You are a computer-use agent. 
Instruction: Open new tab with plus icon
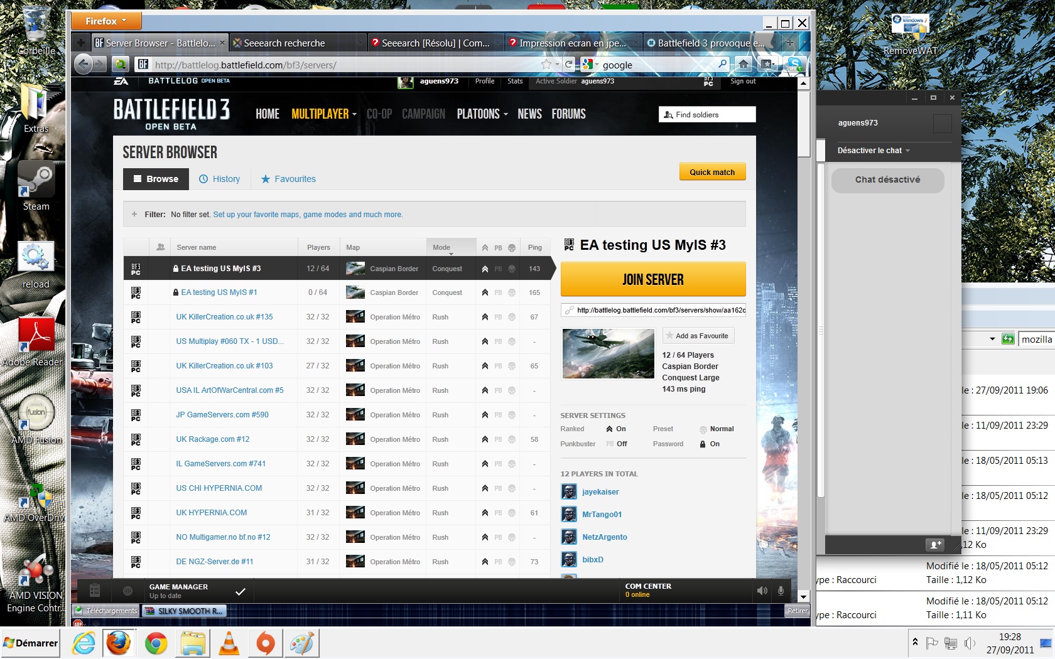click(789, 43)
